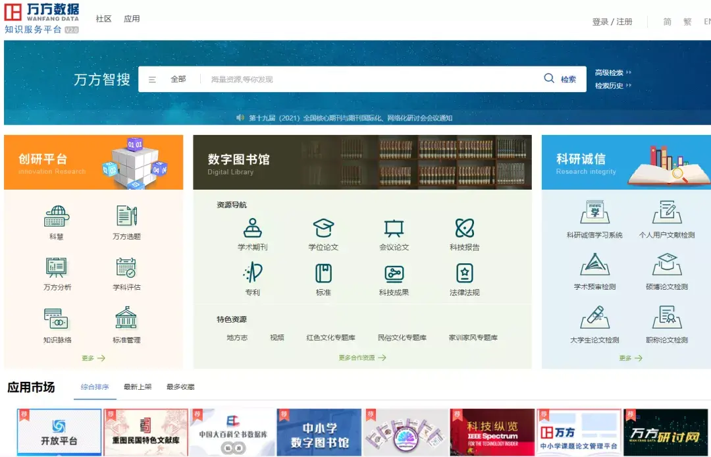Open the 科研诚信学习系统 icon
This screenshot has height=457, width=711.
(595, 212)
